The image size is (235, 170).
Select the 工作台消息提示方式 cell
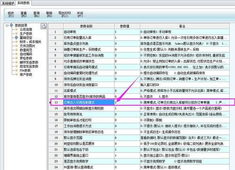89,126
